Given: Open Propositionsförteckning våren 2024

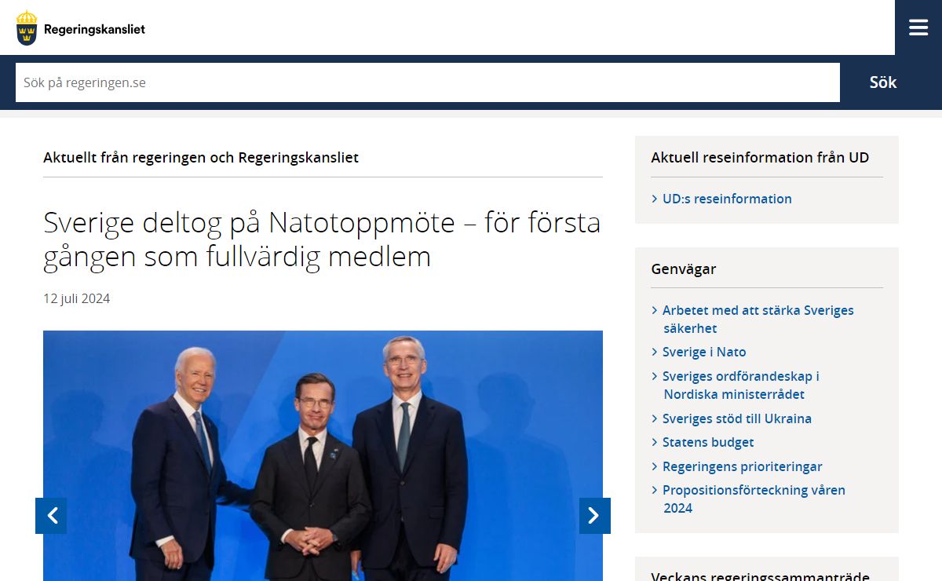Looking at the screenshot, I should point(753,499).
